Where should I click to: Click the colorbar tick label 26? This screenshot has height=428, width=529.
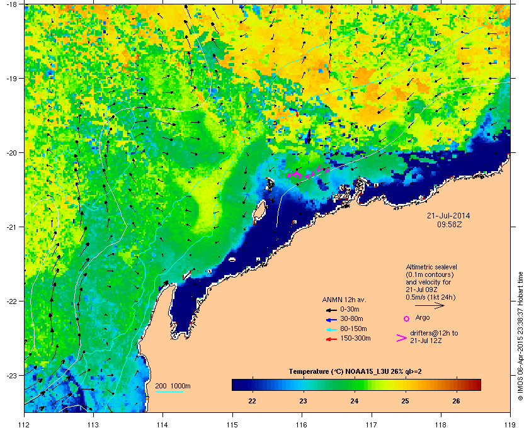(x=456, y=401)
